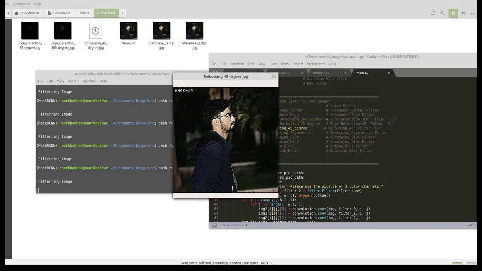The width and height of the screenshot is (482, 271).
Task: Open Sublime Text Project menu
Action: (x=297, y=64)
